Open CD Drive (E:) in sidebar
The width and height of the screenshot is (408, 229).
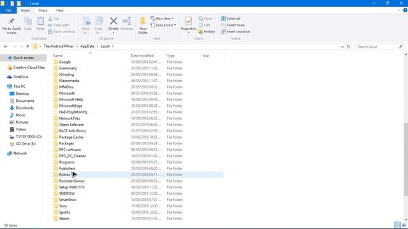tap(22, 144)
